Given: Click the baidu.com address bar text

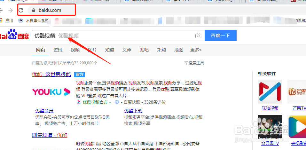Looking at the screenshot, I should pos(50,10).
